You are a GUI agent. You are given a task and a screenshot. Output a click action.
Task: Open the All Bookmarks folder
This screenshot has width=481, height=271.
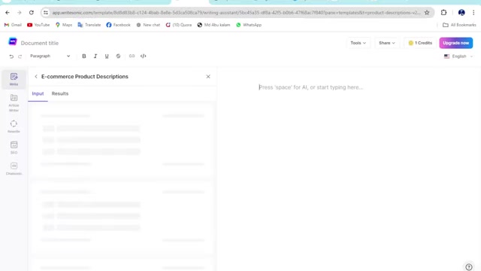tap(459, 25)
